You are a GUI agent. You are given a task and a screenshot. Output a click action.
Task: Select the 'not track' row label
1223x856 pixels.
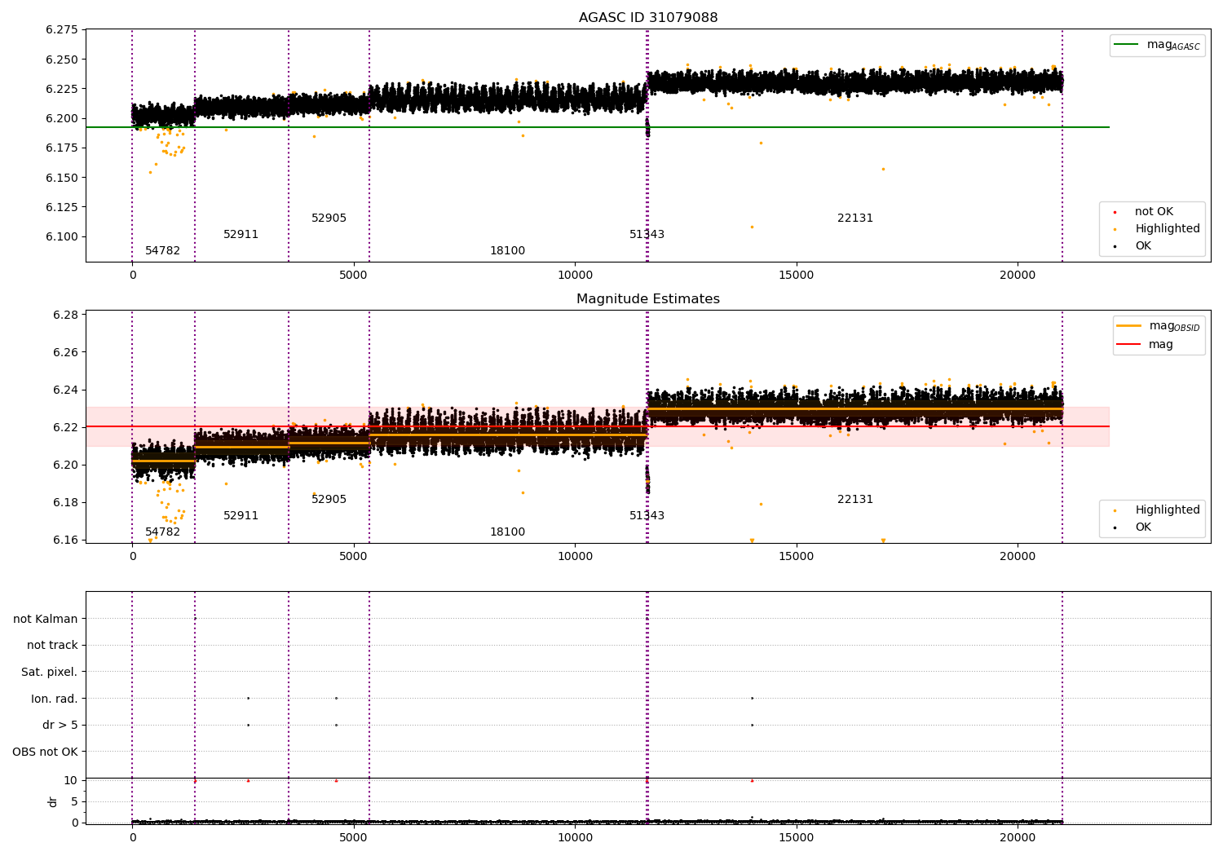(52, 646)
